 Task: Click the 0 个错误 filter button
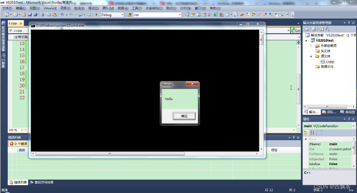[x=19, y=144]
